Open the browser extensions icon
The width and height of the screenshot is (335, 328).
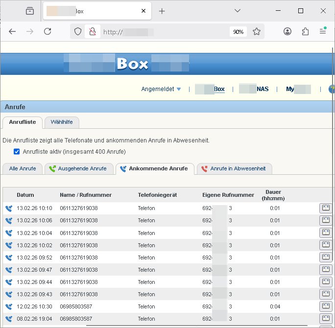pyautogui.click(x=305, y=31)
